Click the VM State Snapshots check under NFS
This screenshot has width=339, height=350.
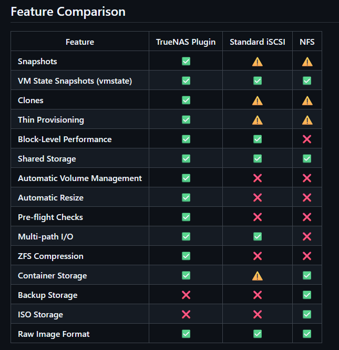pyautogui.click(x=307, y=81)
